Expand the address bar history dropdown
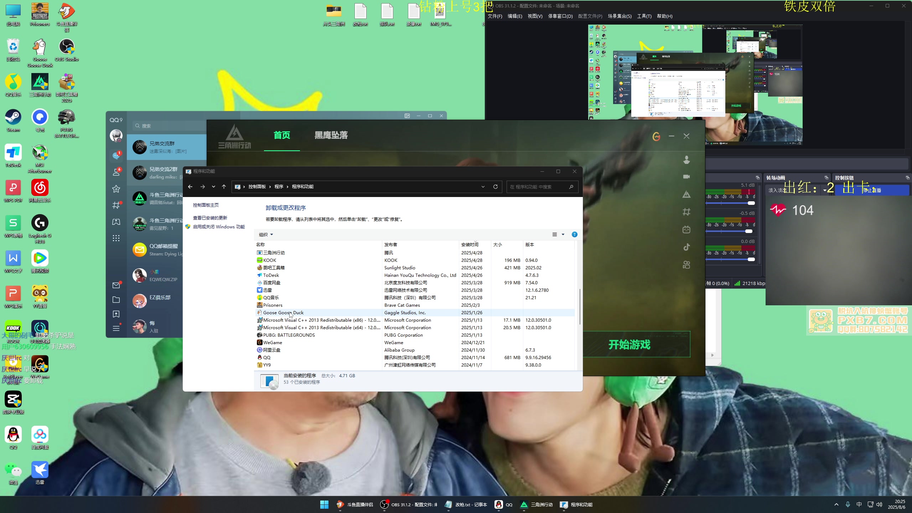 (483, 187)
